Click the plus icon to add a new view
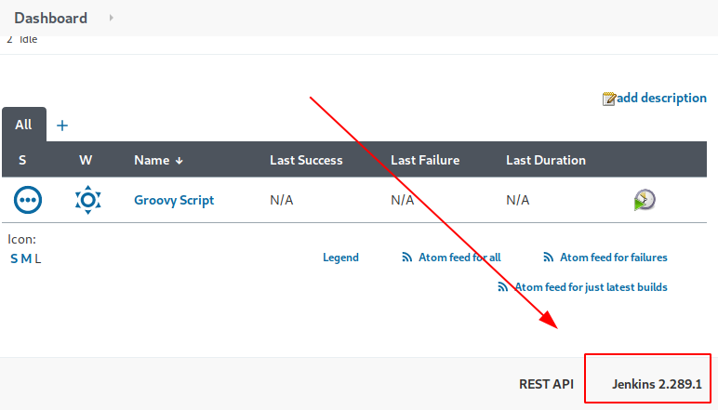The height and width of the screenshot is (410, 718). point(62,126)
